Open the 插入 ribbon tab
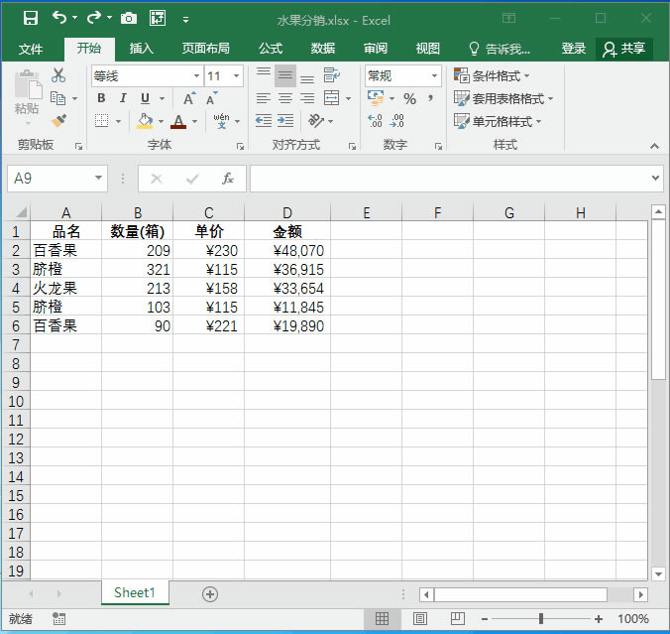Screen dimensions: 670x634 pos(142,49)
